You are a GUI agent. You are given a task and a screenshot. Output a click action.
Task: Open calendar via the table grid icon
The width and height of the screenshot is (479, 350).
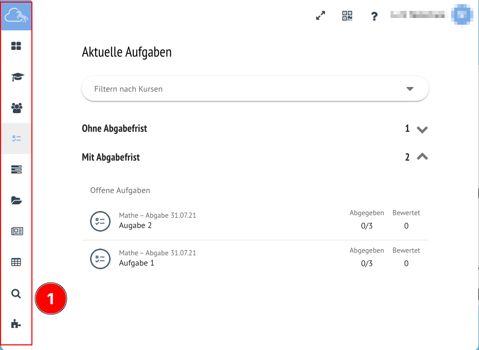tap(16, 262)
